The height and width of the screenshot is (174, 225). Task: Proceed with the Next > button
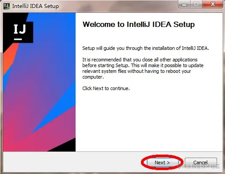coord(162,163)
